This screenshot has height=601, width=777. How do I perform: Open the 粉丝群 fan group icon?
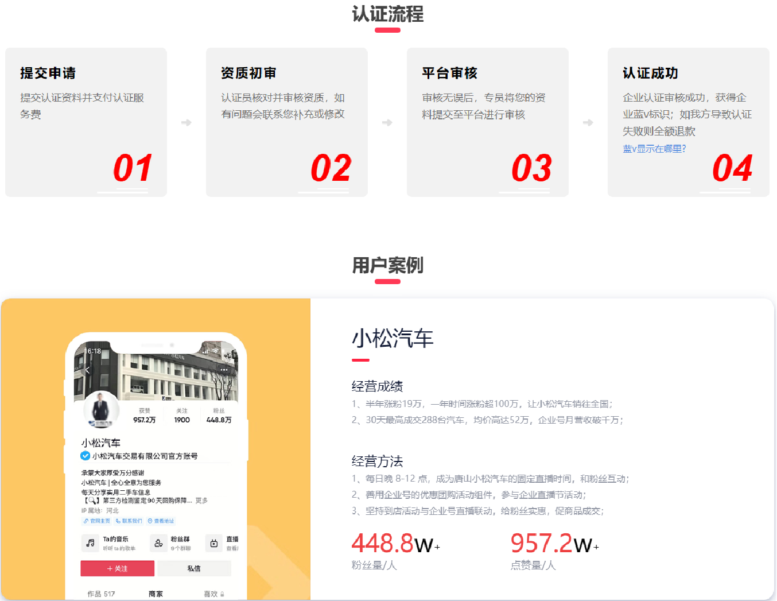coord(159,543)
